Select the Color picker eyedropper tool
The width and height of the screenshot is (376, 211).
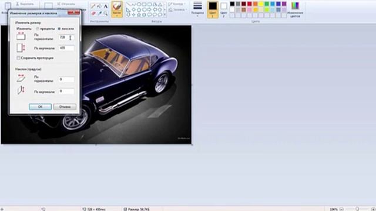pos(99,13)
